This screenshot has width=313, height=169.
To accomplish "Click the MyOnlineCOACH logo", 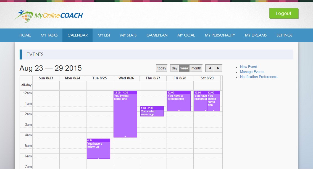I will (49, 15).
